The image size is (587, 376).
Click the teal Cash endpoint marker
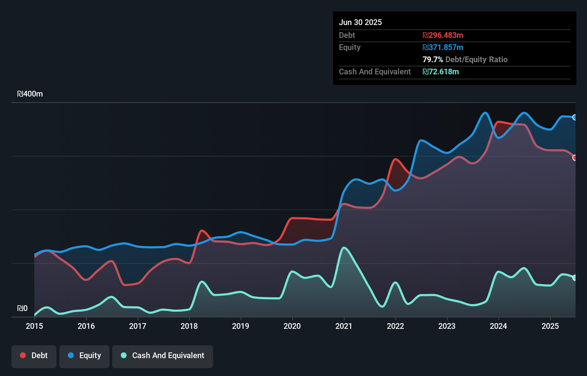click(x=575, y=278)
